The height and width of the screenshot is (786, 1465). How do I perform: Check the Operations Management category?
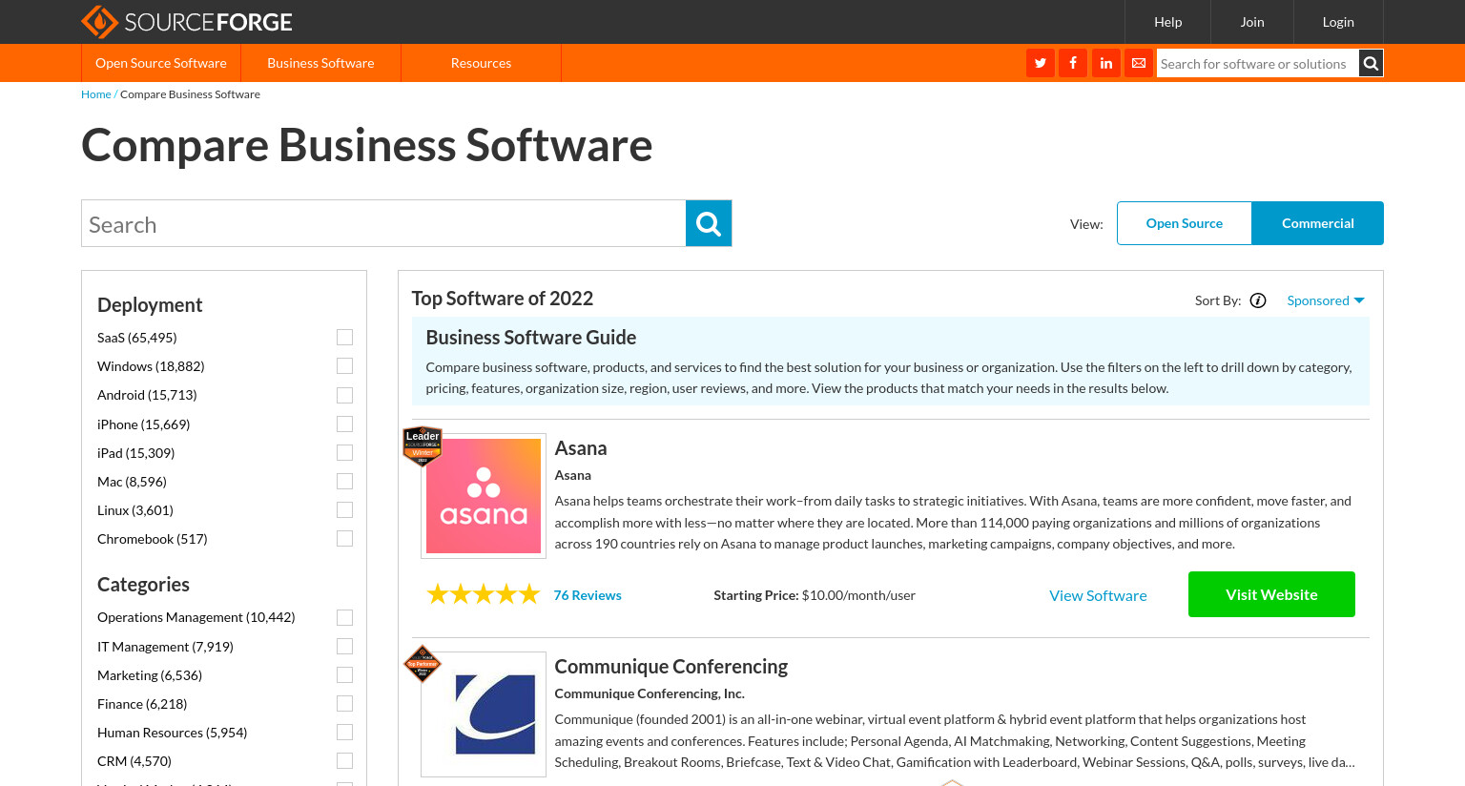pyautogui.click(x=344, y=617)
